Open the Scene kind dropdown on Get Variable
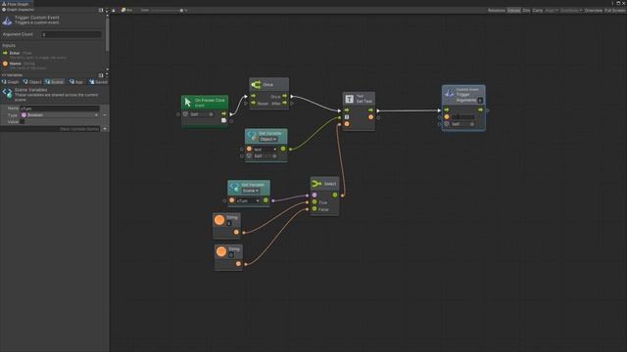Image resolution: width=627 pixels, height=352 pixels. pyautogui.click(x=251, y=191)
